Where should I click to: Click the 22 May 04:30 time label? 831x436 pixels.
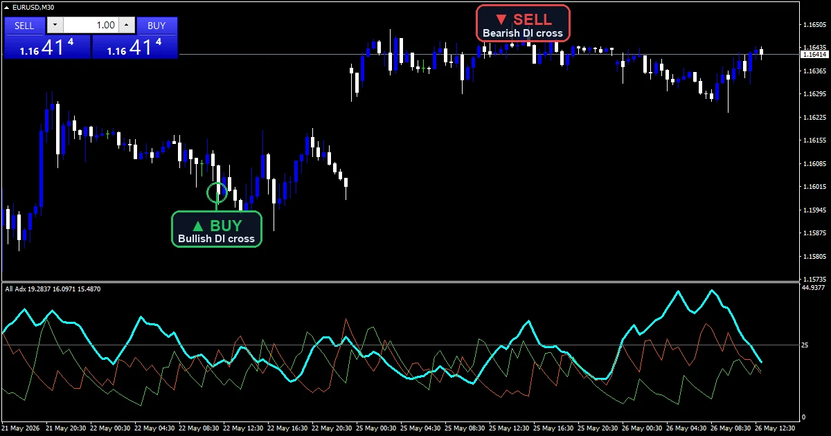click(154, 428)
